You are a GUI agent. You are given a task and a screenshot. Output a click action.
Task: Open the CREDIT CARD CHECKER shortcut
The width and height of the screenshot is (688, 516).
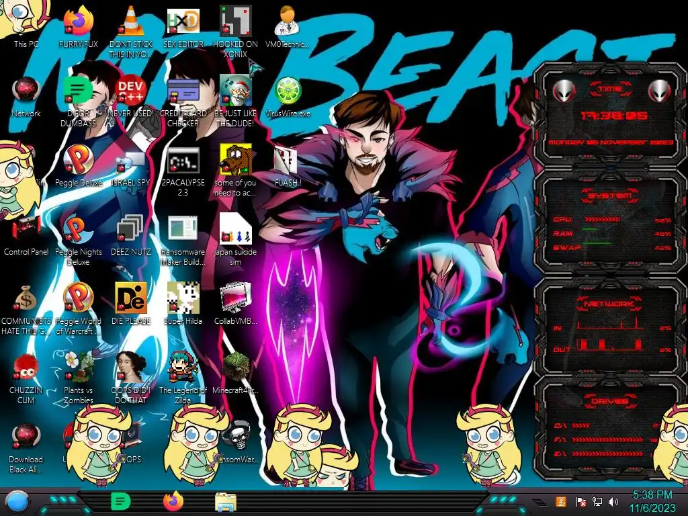[x=183, y=101]
